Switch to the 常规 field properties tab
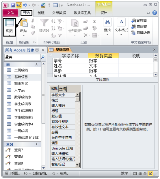The image size is (160, 179). pyautogui.click(x=54, y=88)
